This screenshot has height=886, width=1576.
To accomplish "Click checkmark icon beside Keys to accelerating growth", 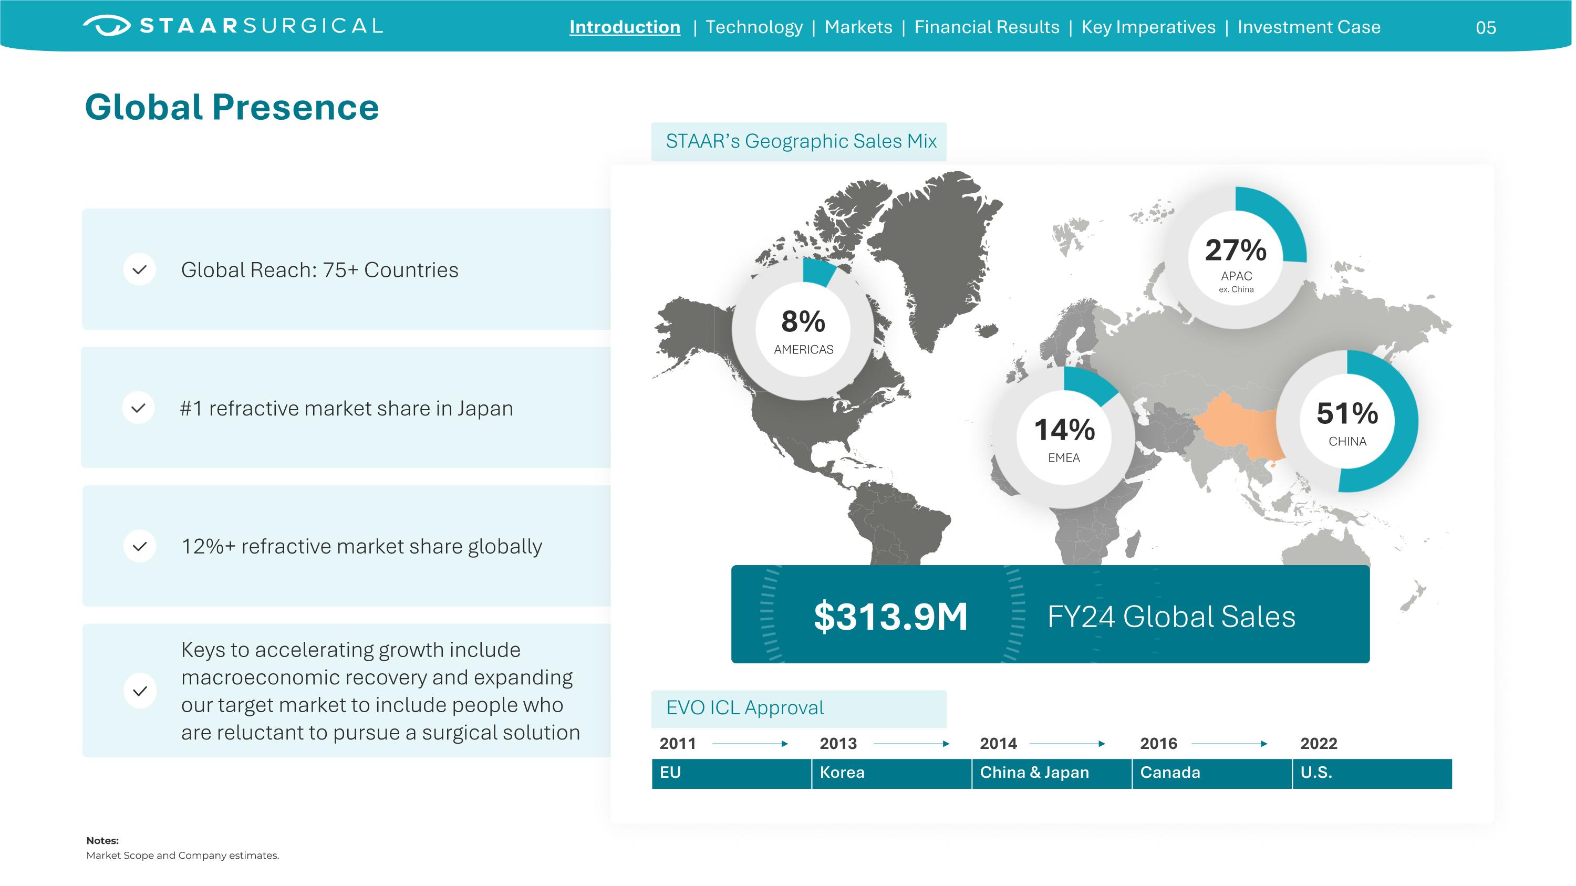I will tap(140, 691).
